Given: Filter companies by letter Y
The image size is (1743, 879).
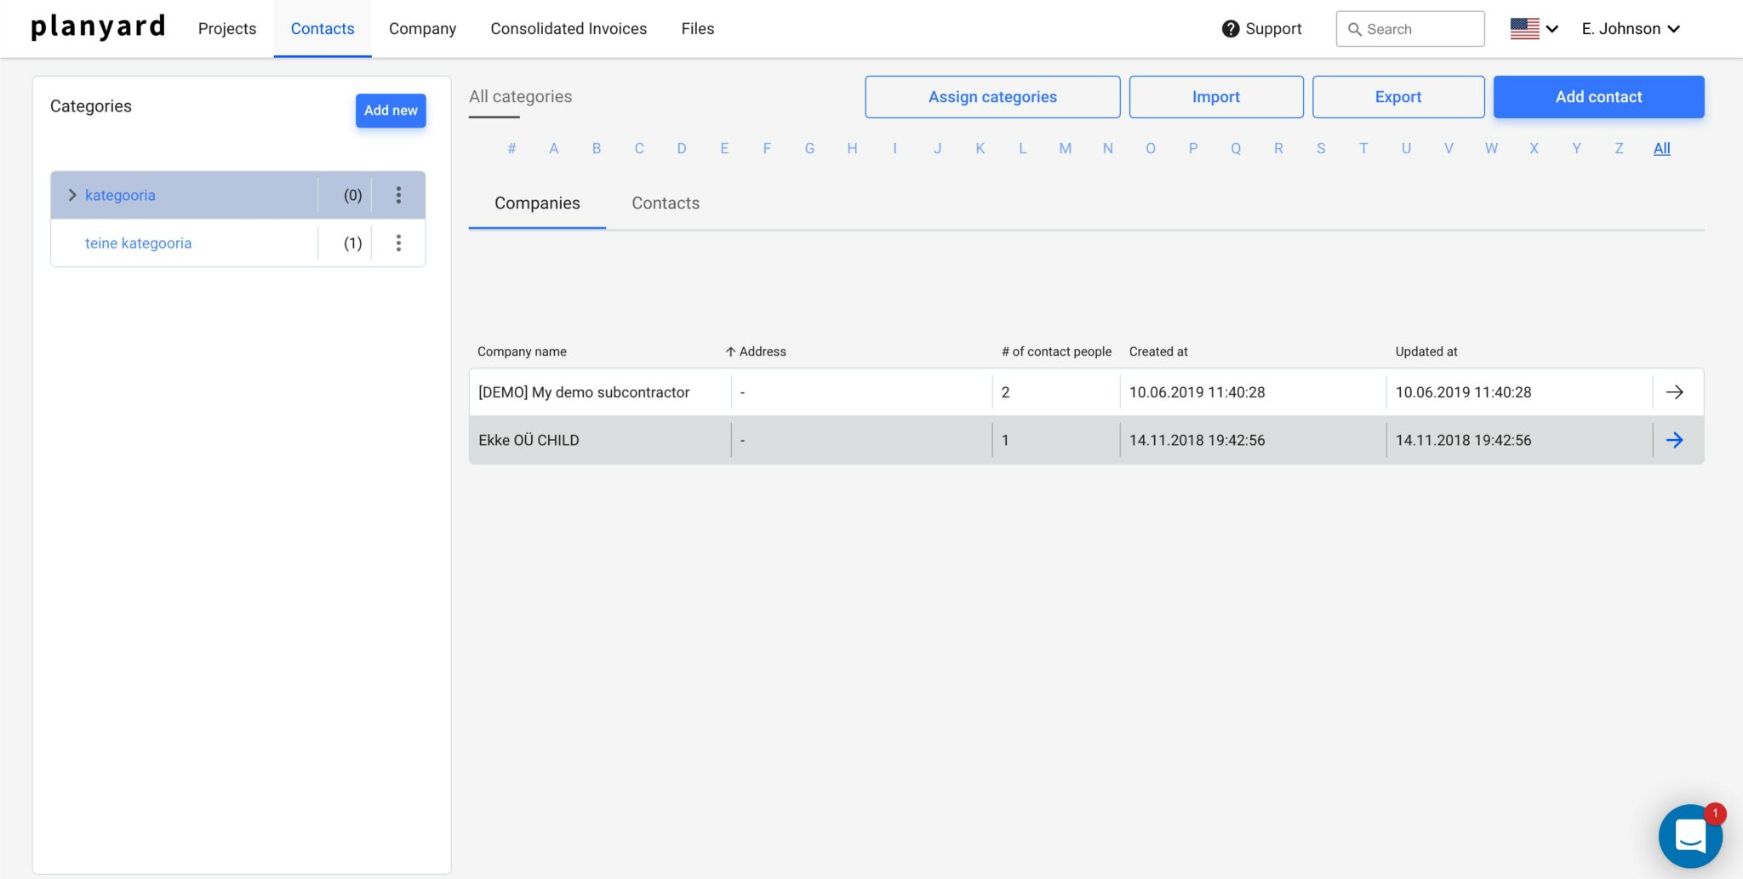Looking at the screenshot, I should 1576,148.
